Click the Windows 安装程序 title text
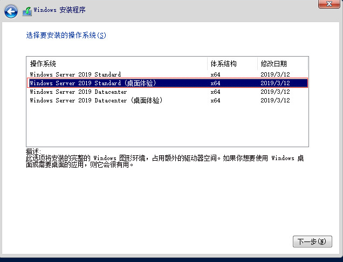This screenshot has width=343, height=262. click(59, 10)
